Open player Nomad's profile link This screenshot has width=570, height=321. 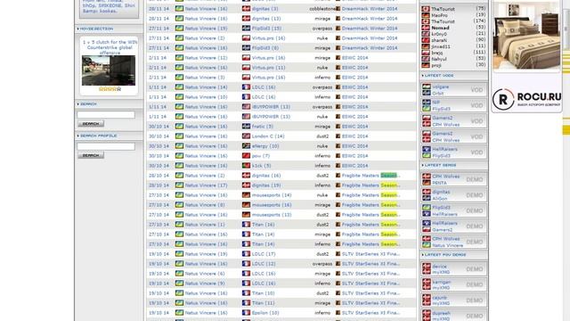pos(440,28)
